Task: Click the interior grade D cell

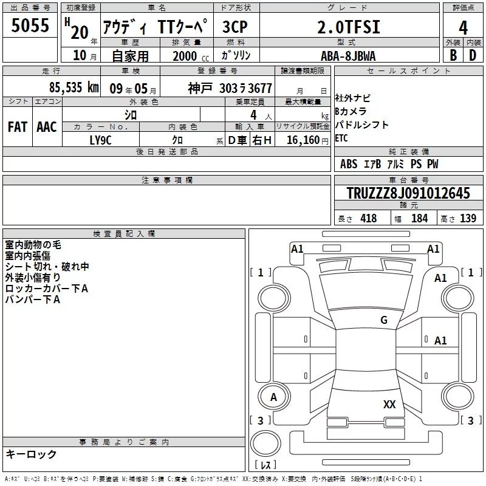Action: coord(473,55)
